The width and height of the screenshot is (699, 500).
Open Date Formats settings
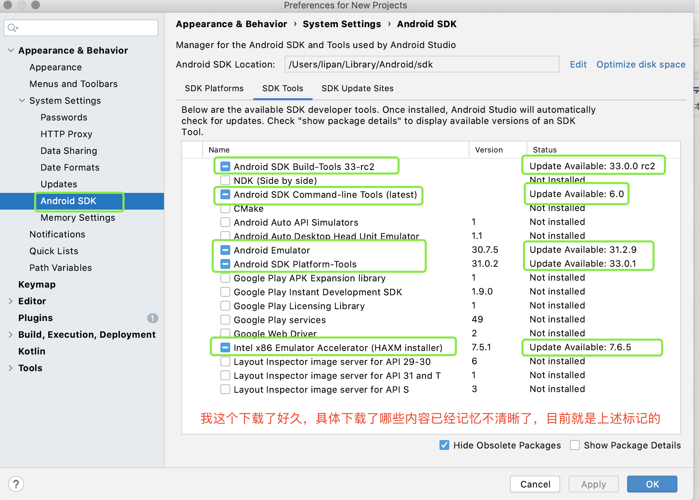click(70, 167)
